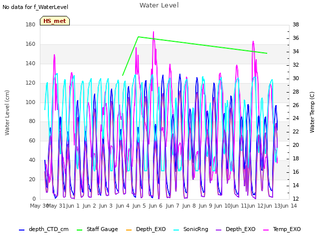Click the Water Level chart title

(159, 5)
